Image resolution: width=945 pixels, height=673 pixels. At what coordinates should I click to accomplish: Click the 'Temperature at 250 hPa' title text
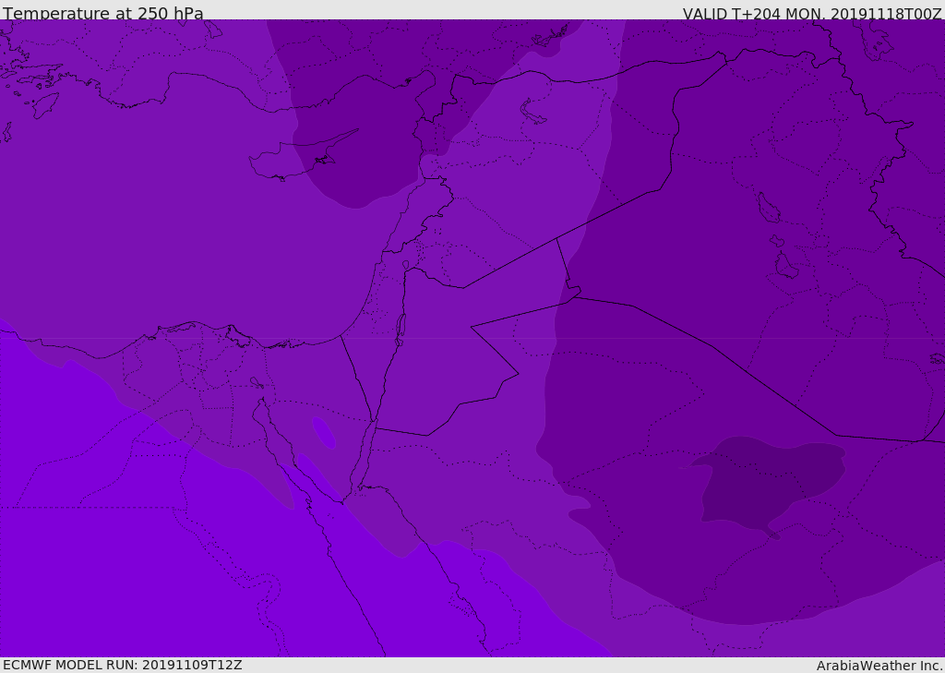point(103,13)
